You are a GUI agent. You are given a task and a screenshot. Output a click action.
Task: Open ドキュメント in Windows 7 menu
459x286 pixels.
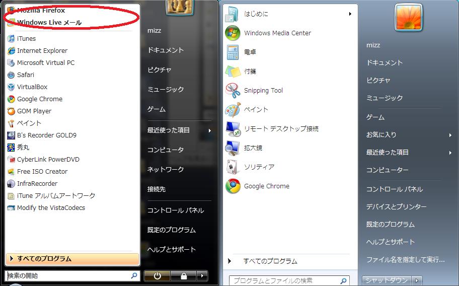[x=385, y=62]
